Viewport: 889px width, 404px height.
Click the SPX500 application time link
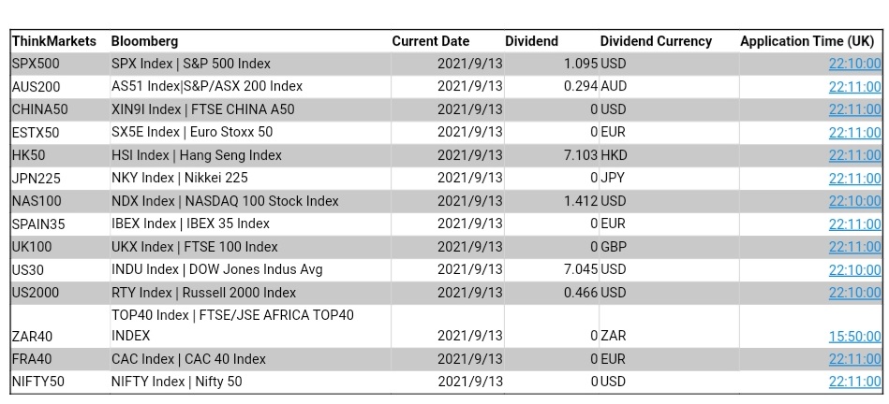click(854, 64)
